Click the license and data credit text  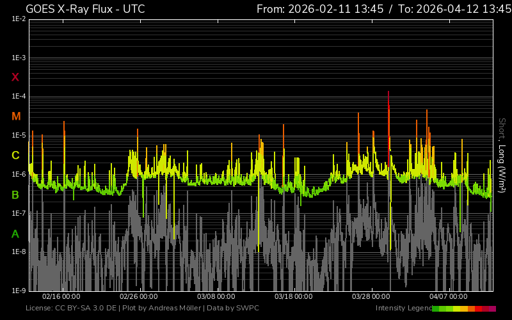142,308
